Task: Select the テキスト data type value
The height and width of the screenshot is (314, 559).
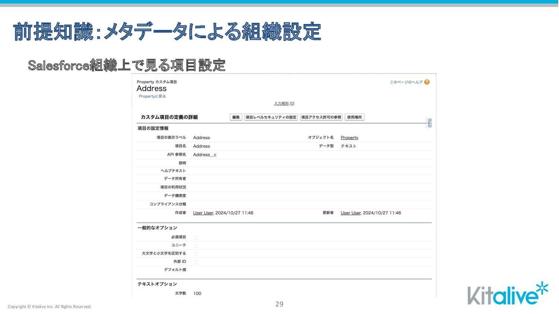Action: click(x=348, y=146)
